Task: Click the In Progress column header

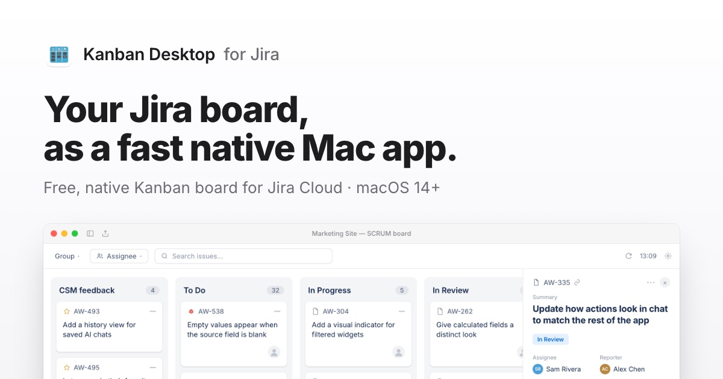Action: point(329,291)
